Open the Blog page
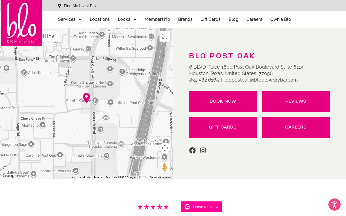Image resolution: width=346 pixels, height=216 pixels. (x=234, y=19)
